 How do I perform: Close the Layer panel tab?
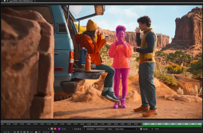click(x=2, y=1)
